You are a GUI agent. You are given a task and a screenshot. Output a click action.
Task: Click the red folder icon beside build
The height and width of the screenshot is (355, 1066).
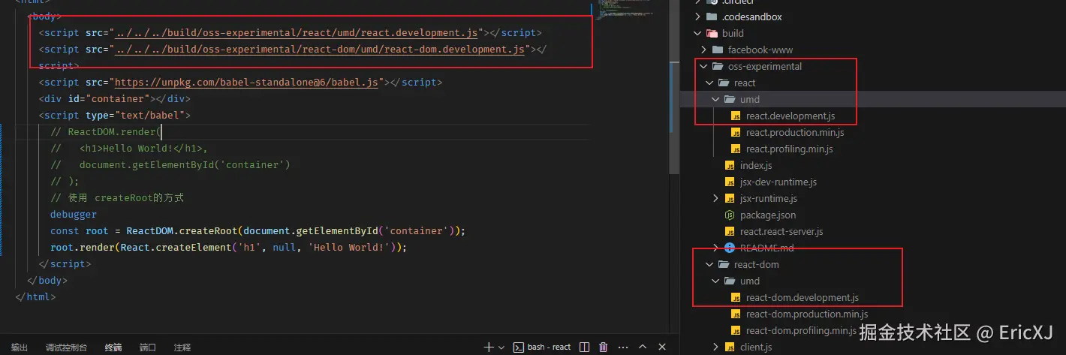[712, 33]
